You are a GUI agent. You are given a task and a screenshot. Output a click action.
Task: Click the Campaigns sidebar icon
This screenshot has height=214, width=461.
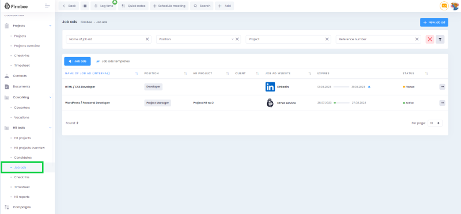pyautogui.click(x=7, y=207)
